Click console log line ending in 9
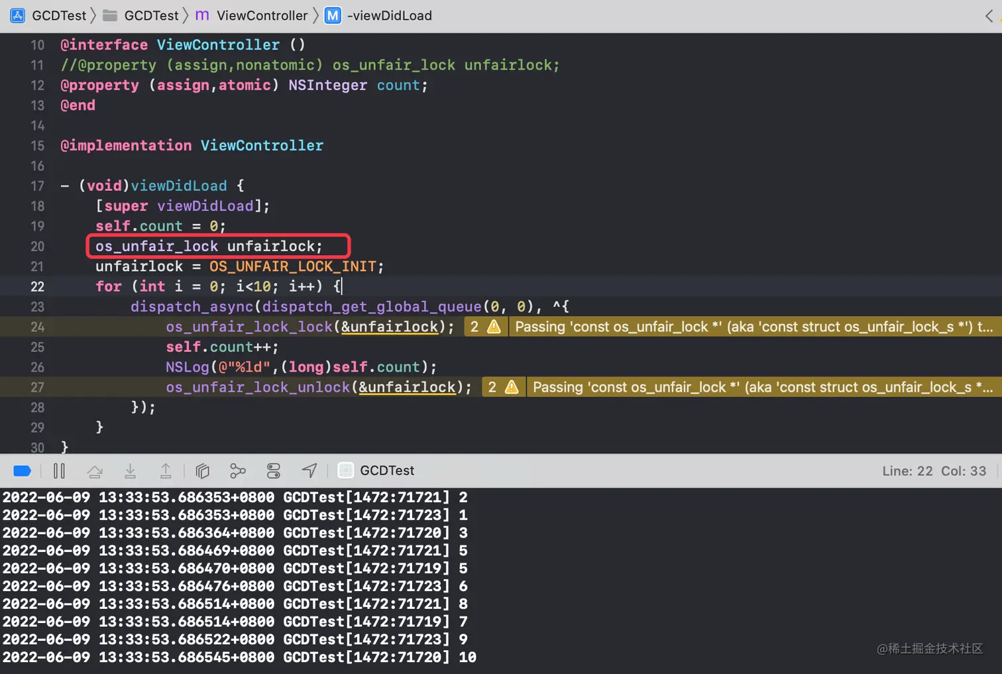 pyautogui.click(x=235, y=640)
